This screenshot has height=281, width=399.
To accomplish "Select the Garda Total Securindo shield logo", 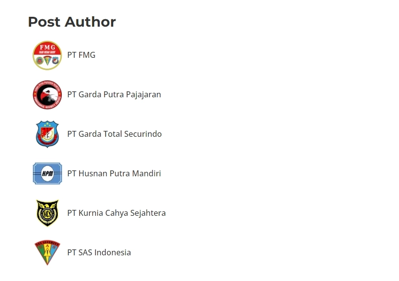I will [47, 134].
